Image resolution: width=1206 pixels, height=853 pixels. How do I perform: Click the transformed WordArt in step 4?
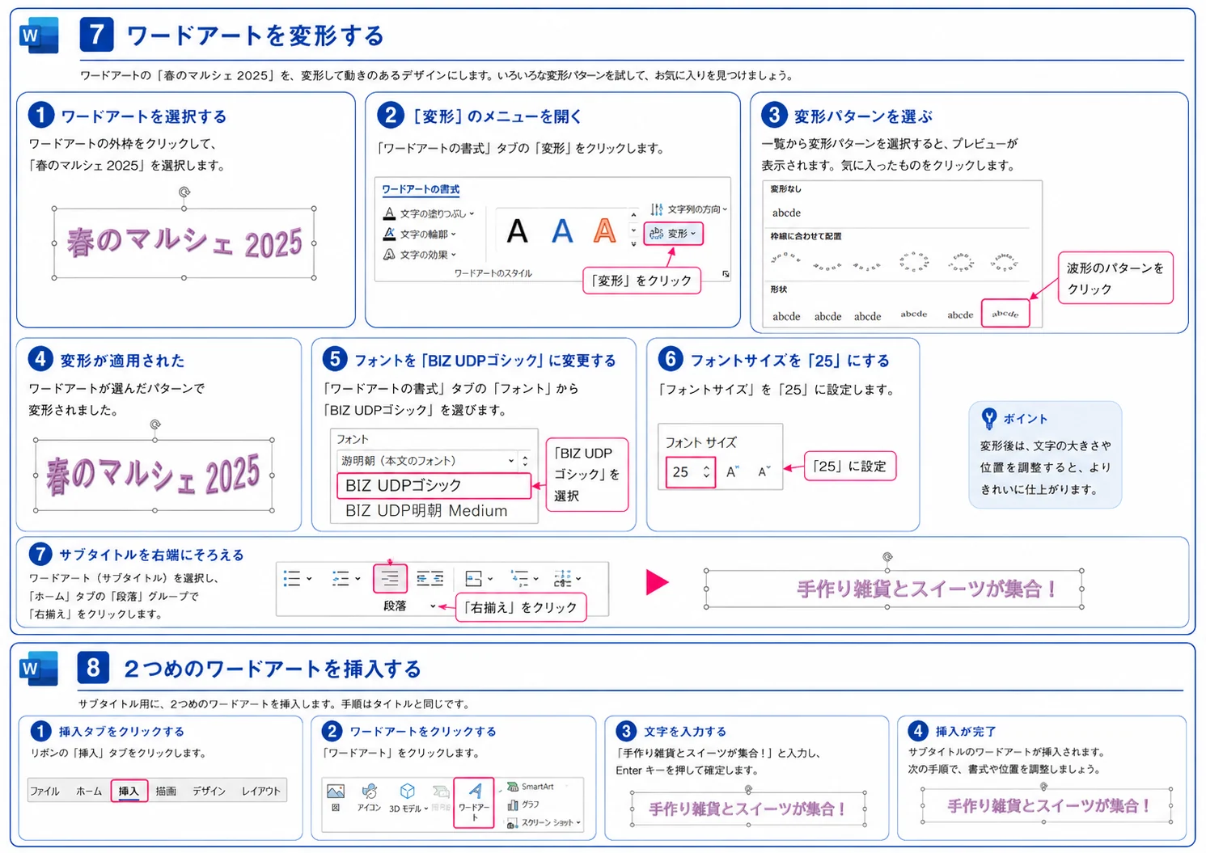click(153, 475)
